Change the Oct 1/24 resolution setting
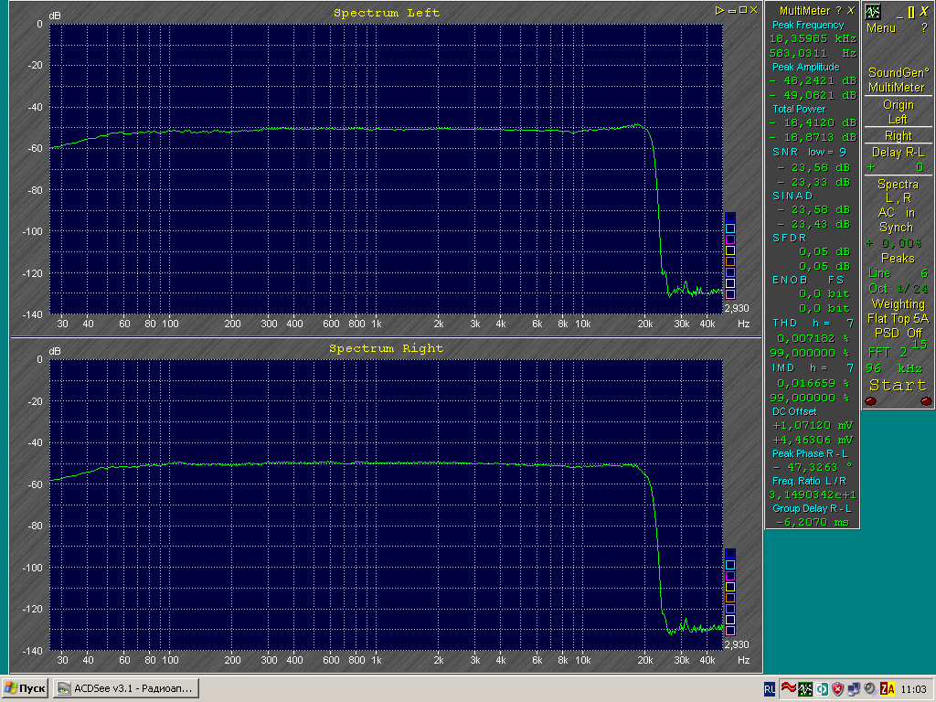 click(897, 288)
